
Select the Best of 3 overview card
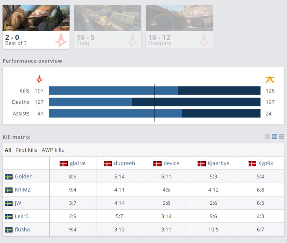pos(36,27)
